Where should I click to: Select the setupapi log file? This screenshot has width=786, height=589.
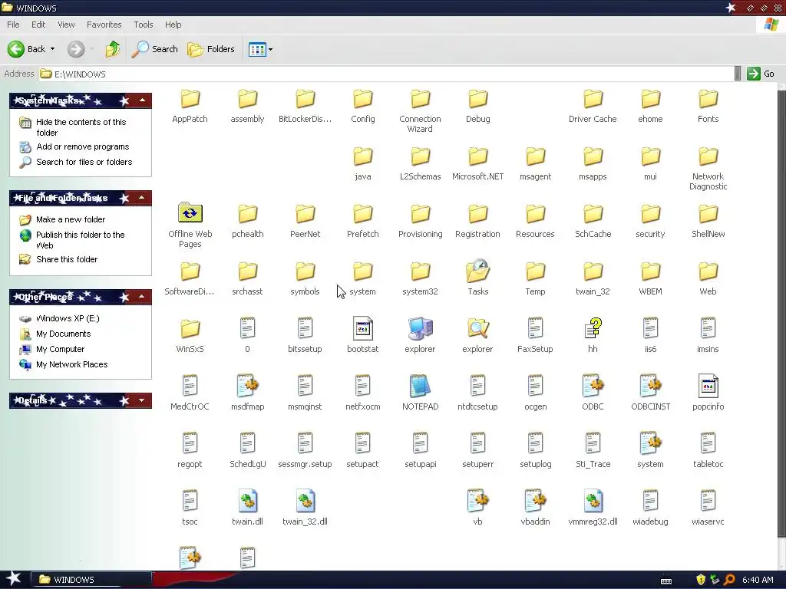(x=420, y=444)
